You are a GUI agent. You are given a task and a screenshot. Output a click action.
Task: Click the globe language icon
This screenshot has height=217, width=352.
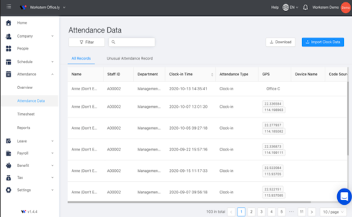click(286, 8)
